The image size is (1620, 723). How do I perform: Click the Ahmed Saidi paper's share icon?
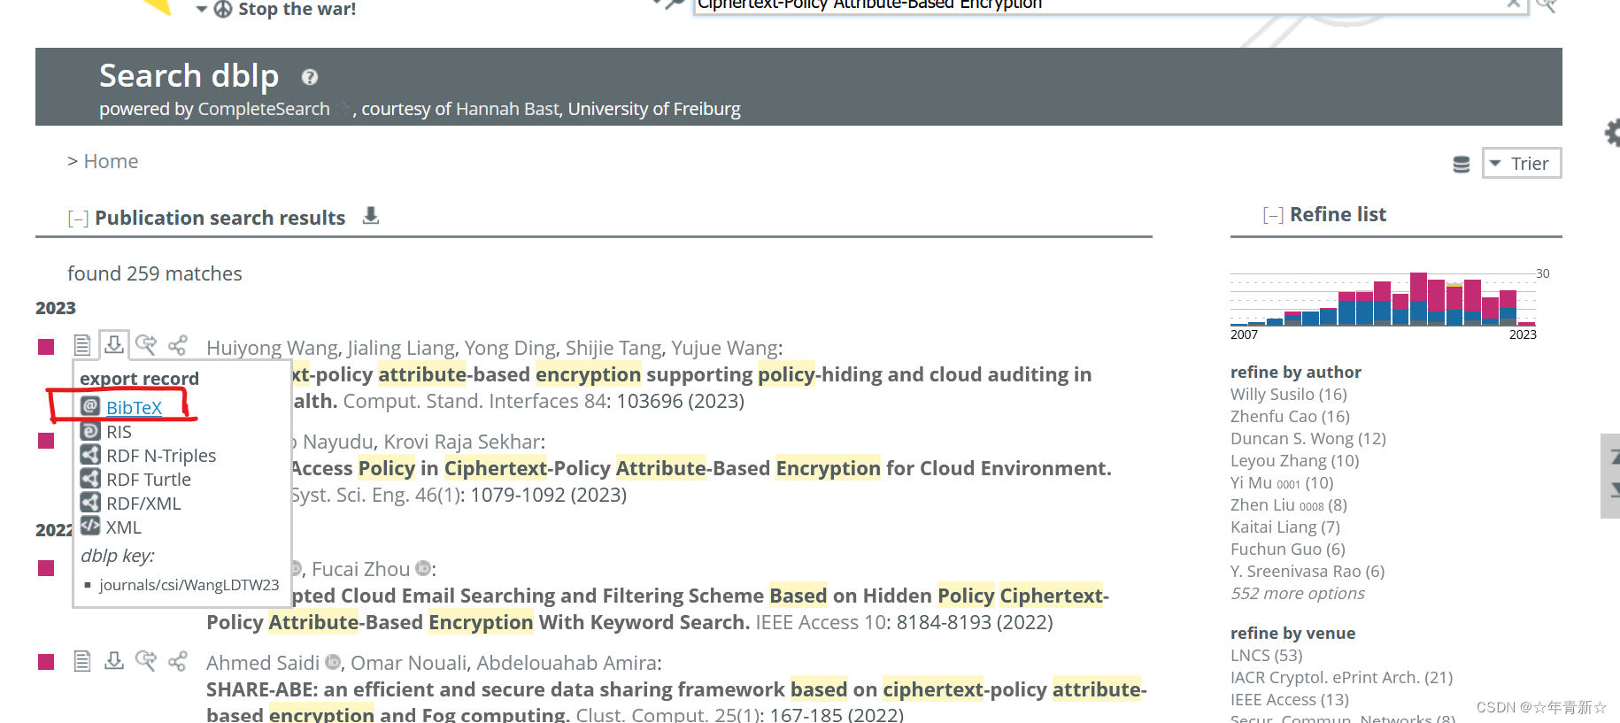click(178, 661)
